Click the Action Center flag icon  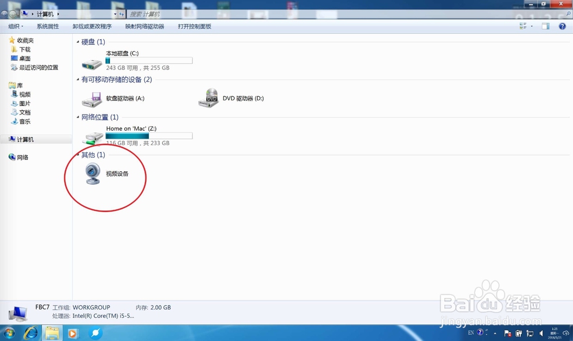click(507, 333)
